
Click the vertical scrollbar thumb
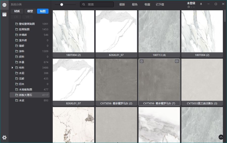[x=225, y=16]
